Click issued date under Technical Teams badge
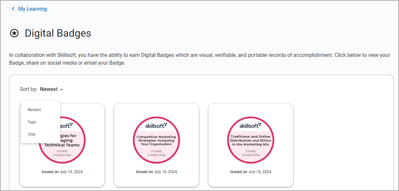Screen dimensions: 399x191 tap(62, 172)
